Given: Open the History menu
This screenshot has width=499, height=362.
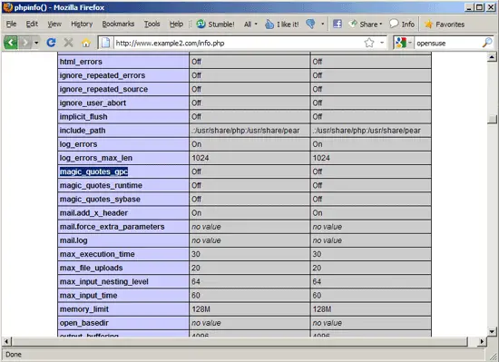Looking at the screenshot, I should (x=82, y=24).
